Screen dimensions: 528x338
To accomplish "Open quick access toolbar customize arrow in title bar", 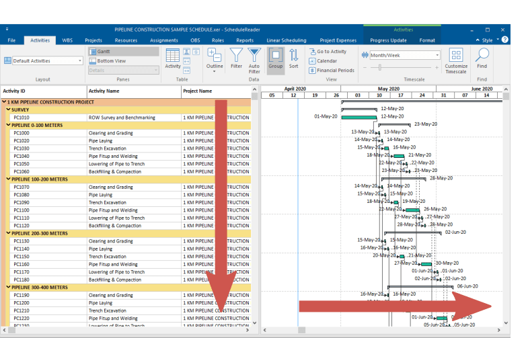I will [7, 30].
